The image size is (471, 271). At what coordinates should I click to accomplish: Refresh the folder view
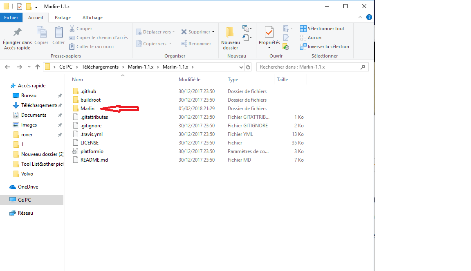coord(248,67)
